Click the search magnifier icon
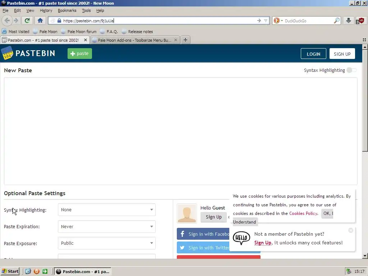Image resolution: width=368 pixels, height=276 pixels. pyautogui.click(x=336, y=20)
